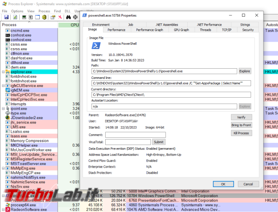278x212 pixels.
Task: Click the Command line text field
Action: coord(171,83)
